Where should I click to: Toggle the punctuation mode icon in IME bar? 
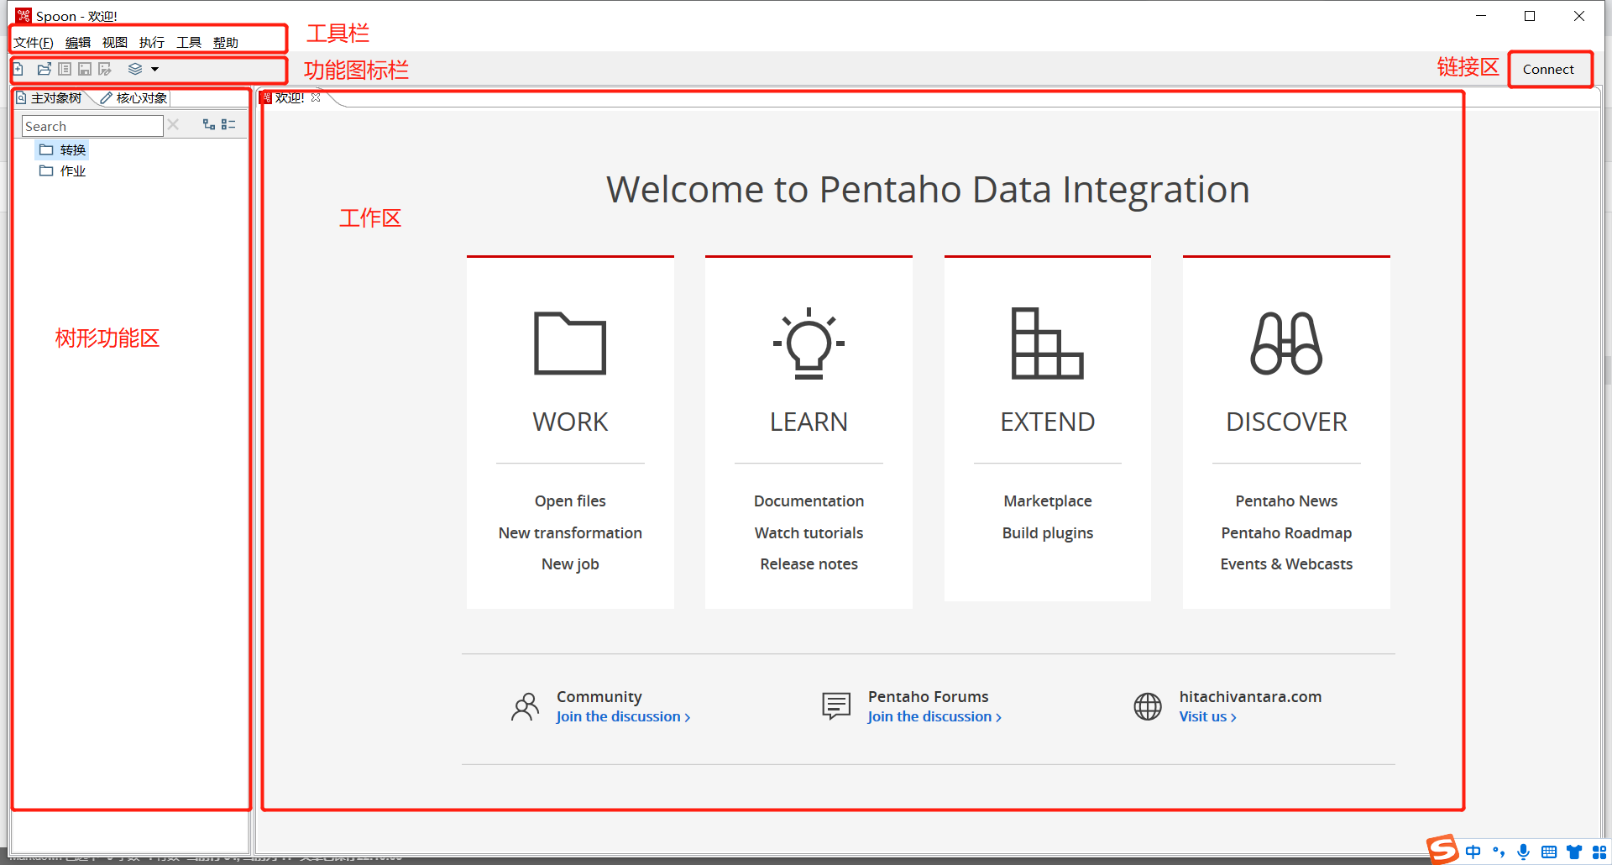point(1499,852)
